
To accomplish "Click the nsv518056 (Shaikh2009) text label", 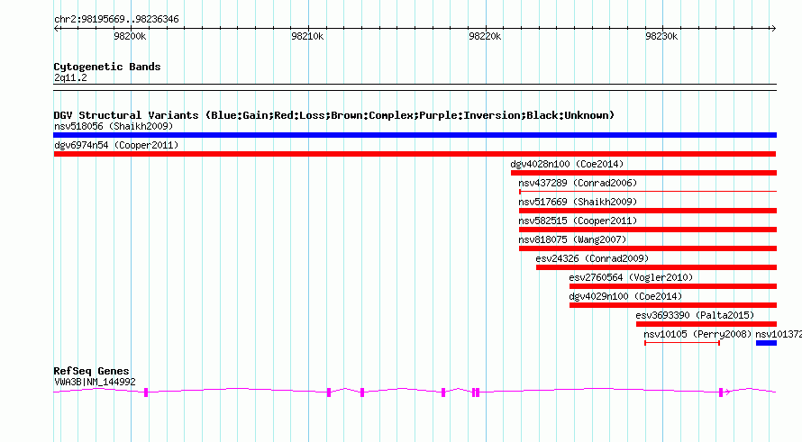I will click(x=114, y=126).
